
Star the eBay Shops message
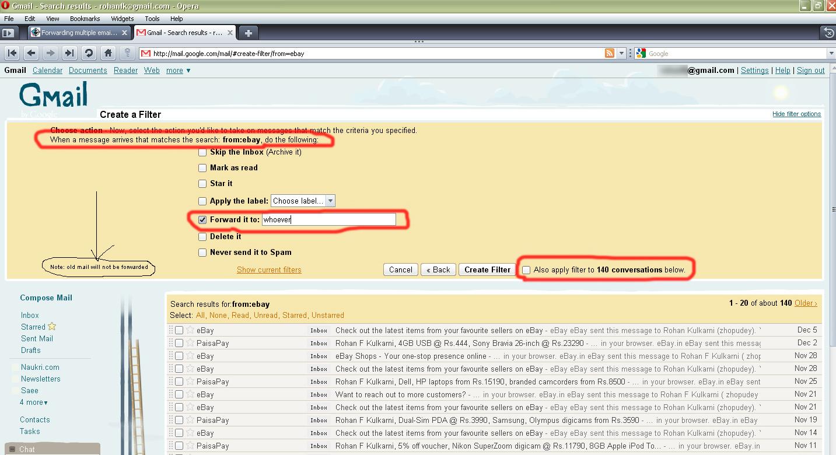[190, 356]
